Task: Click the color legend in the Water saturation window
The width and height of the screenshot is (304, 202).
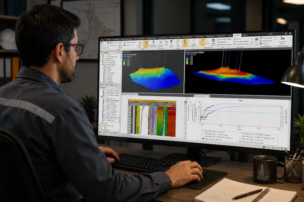Action: coord(187,60)
